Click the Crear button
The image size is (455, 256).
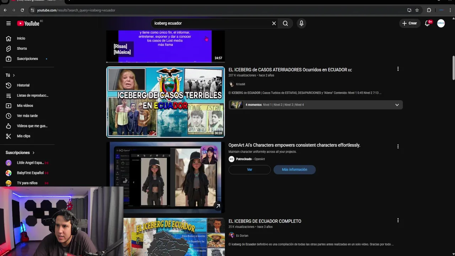[x=409, y=23]
